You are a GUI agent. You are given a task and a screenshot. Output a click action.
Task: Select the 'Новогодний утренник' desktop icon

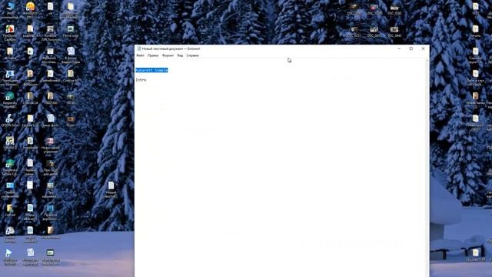50,145
